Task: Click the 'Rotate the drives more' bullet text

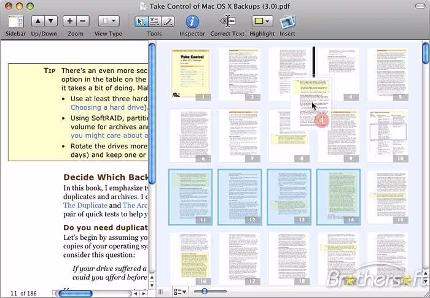Action: 109,146
